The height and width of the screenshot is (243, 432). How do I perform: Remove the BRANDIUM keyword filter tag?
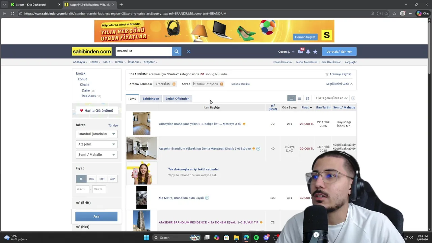[x=174, y=84]
